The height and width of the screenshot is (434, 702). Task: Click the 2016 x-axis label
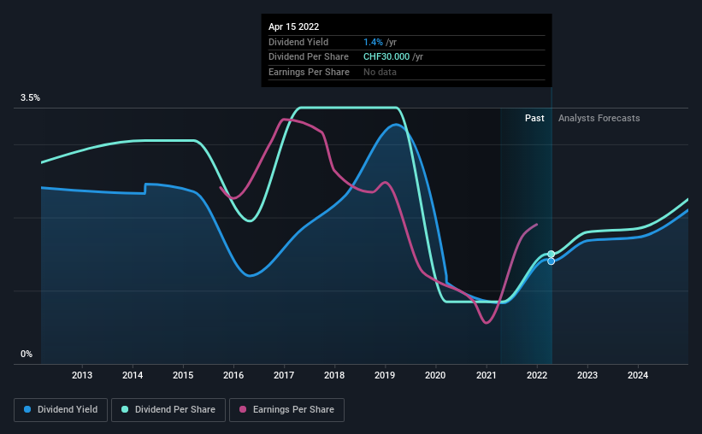pos(233,375)
